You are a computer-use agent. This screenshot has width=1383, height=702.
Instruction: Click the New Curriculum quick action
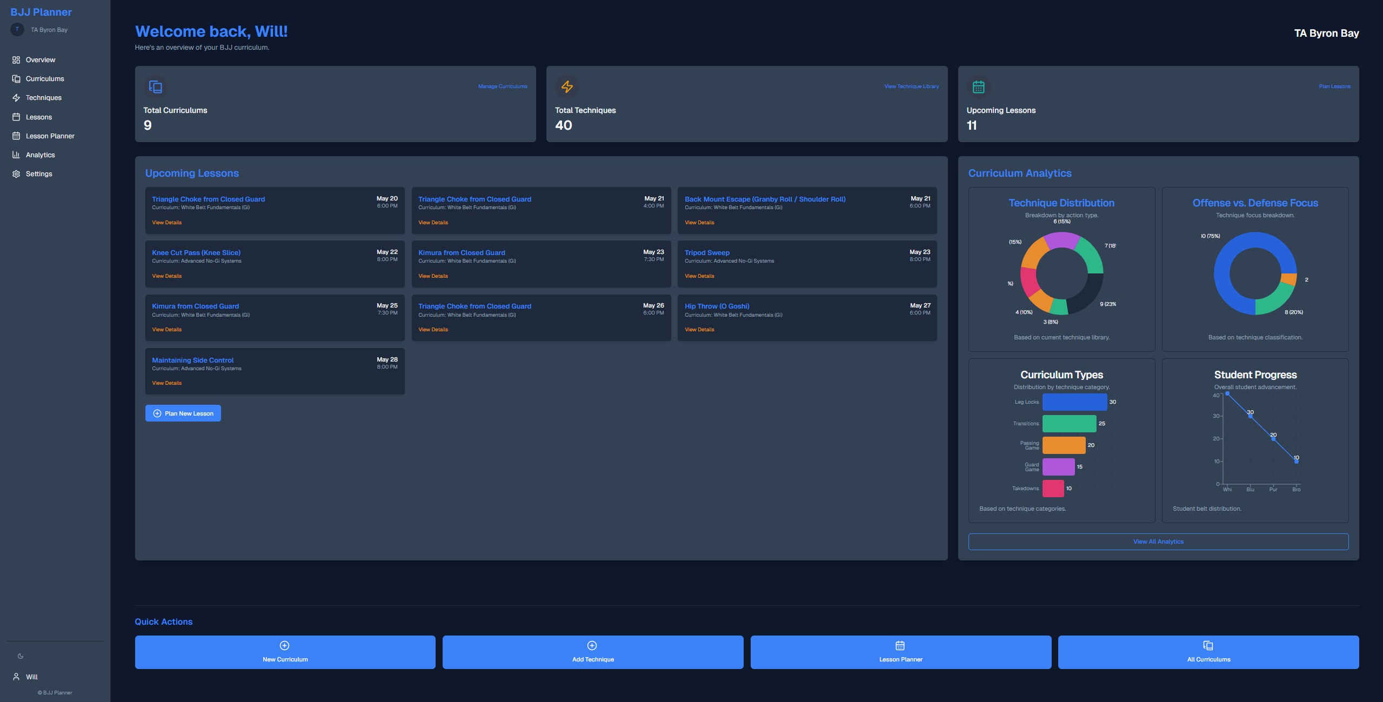tap(285, 652)
